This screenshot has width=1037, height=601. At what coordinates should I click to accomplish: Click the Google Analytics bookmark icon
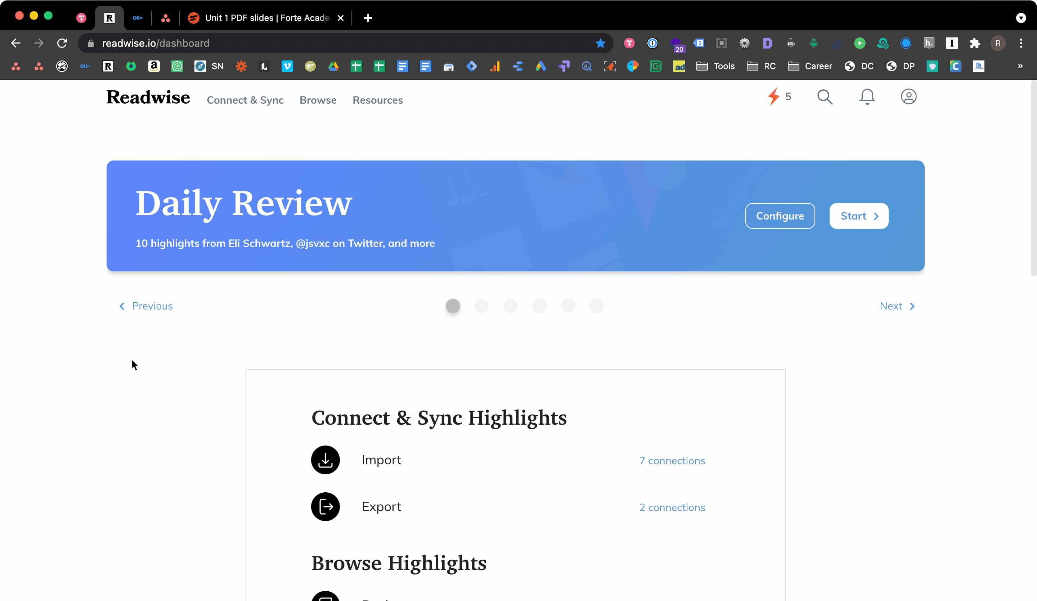coord(495,66)
